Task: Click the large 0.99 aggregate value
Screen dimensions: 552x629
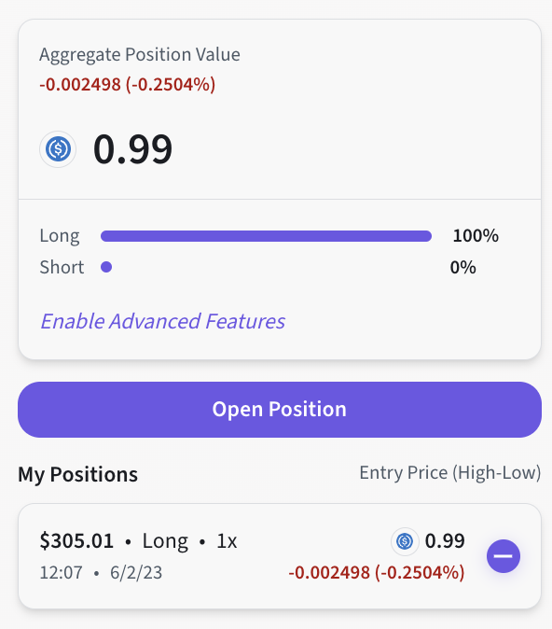Action: [132, 149]
